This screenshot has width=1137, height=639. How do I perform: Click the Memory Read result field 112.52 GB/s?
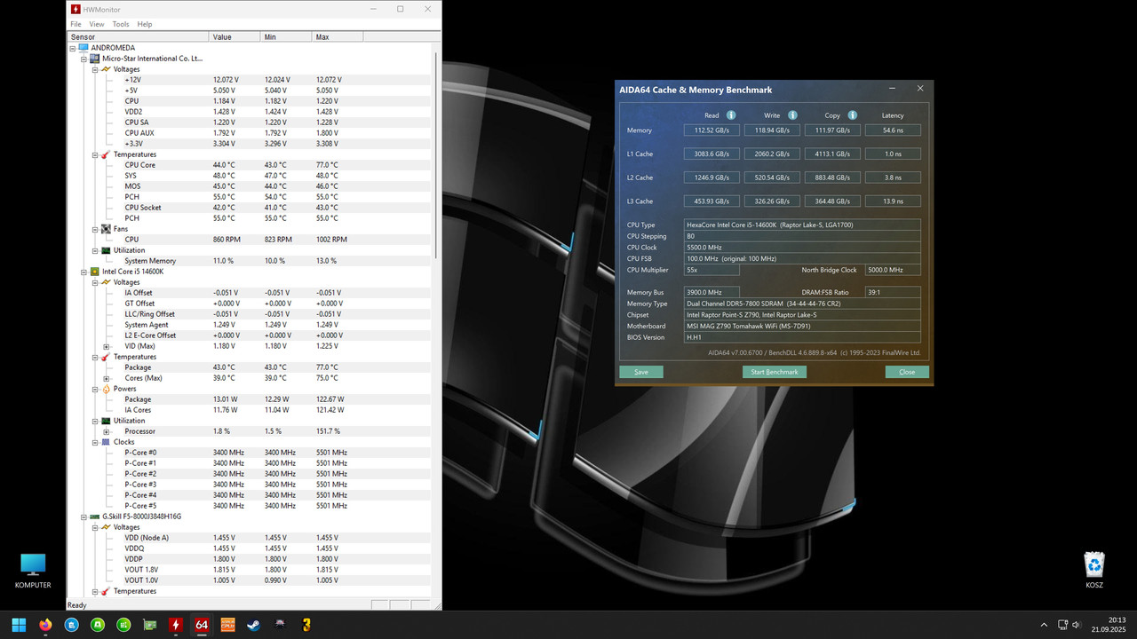point(712,130)
